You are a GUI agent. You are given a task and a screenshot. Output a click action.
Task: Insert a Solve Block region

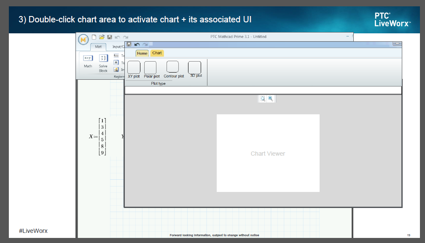[103, 63]
